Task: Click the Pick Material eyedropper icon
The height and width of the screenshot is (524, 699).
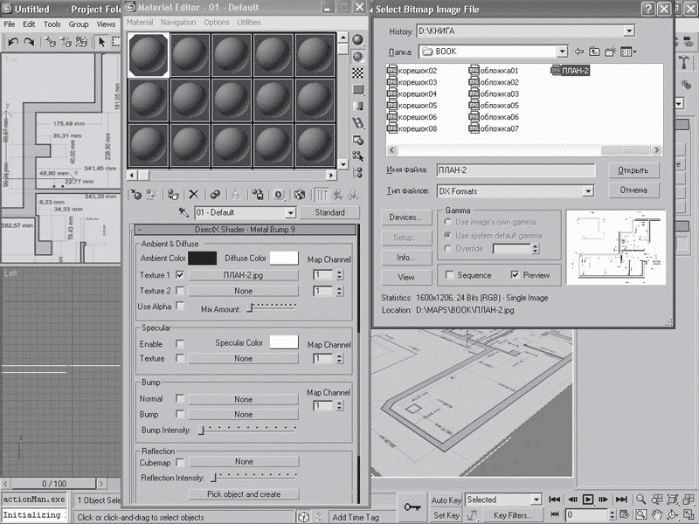Action: [x=184, y=213]
